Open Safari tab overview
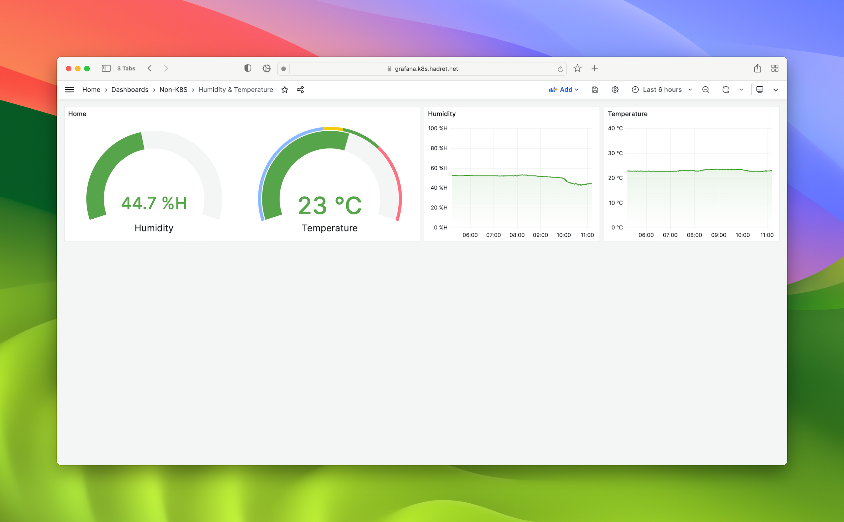Screen dimensions: 844x522 pyautogui.click(x=774, y=69)
